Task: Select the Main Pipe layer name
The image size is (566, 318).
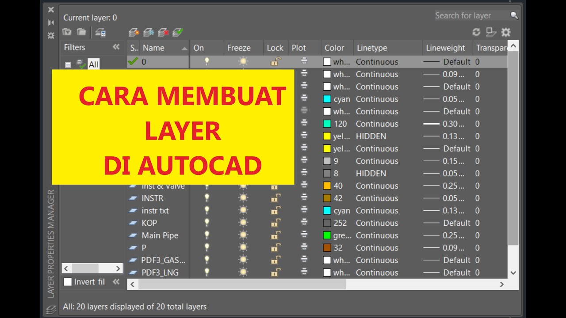Action: click(160, 235)
